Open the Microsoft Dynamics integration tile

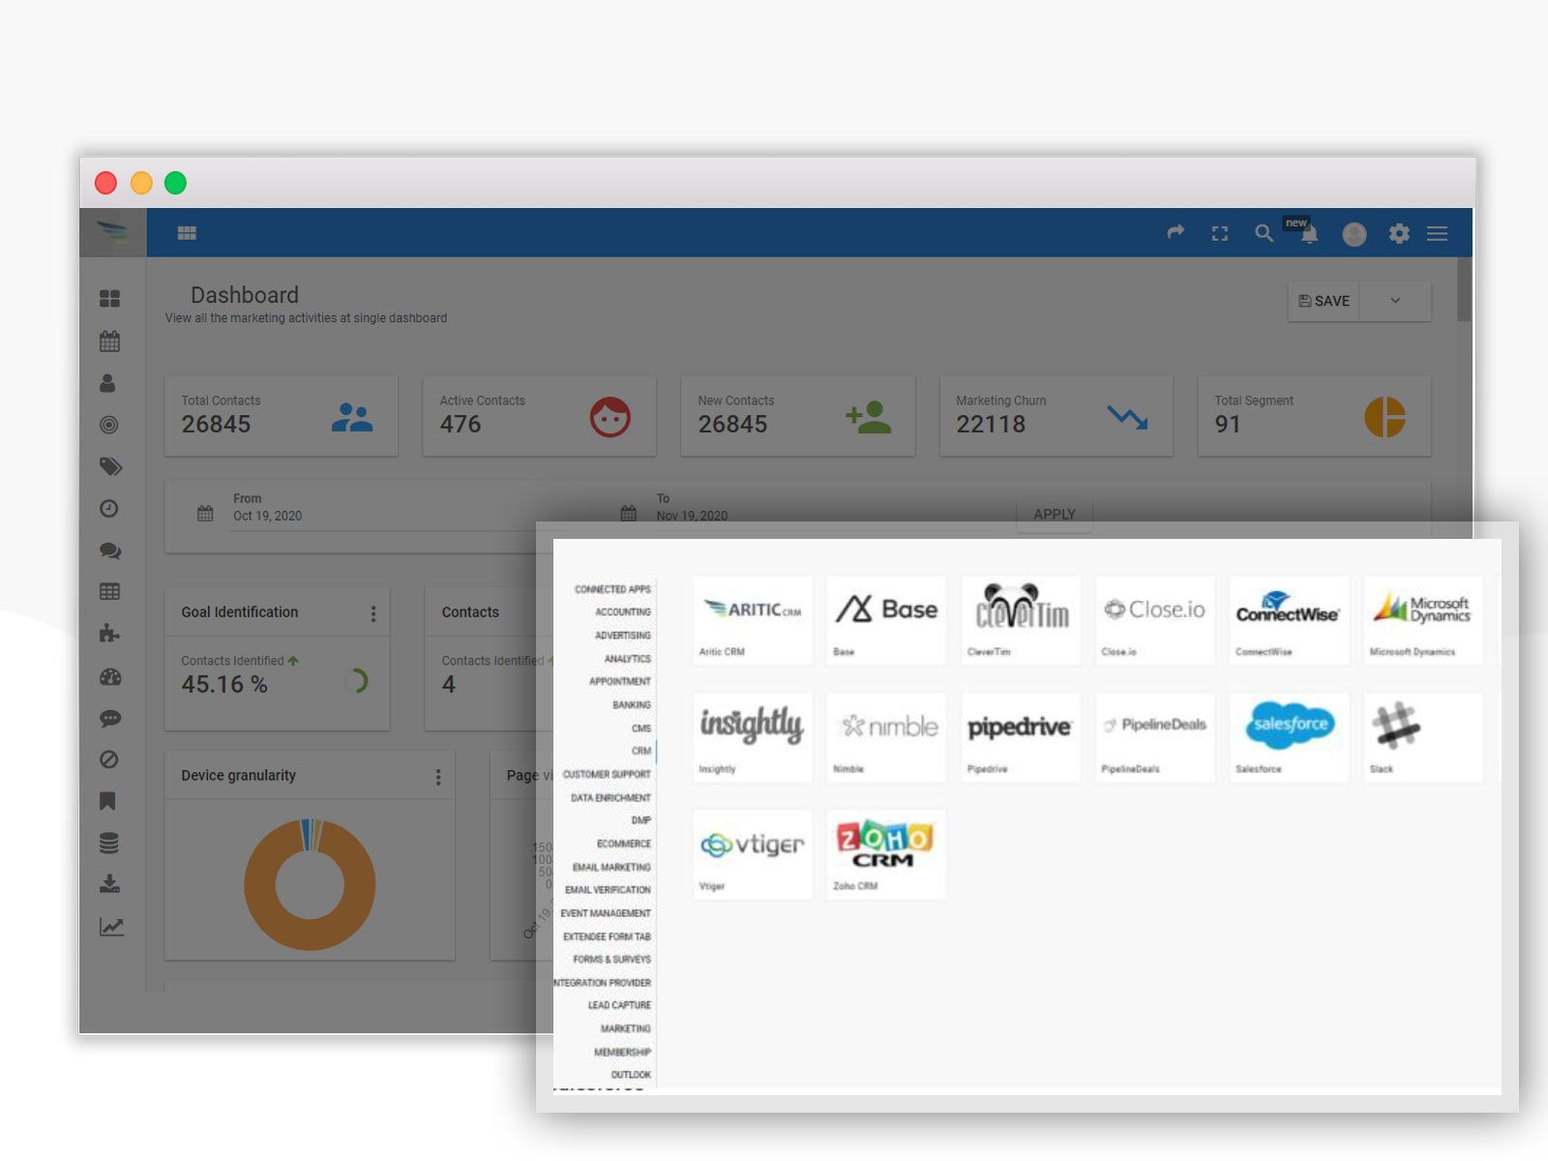1423,620
